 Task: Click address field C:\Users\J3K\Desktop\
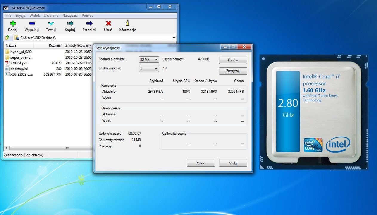[x=93, y=38]
